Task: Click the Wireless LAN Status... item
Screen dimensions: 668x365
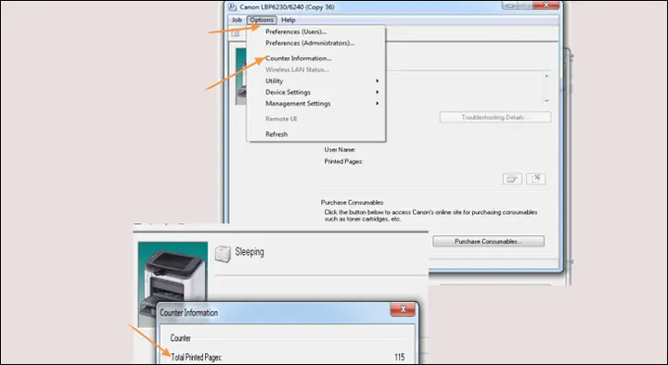Action: point(297,69)
